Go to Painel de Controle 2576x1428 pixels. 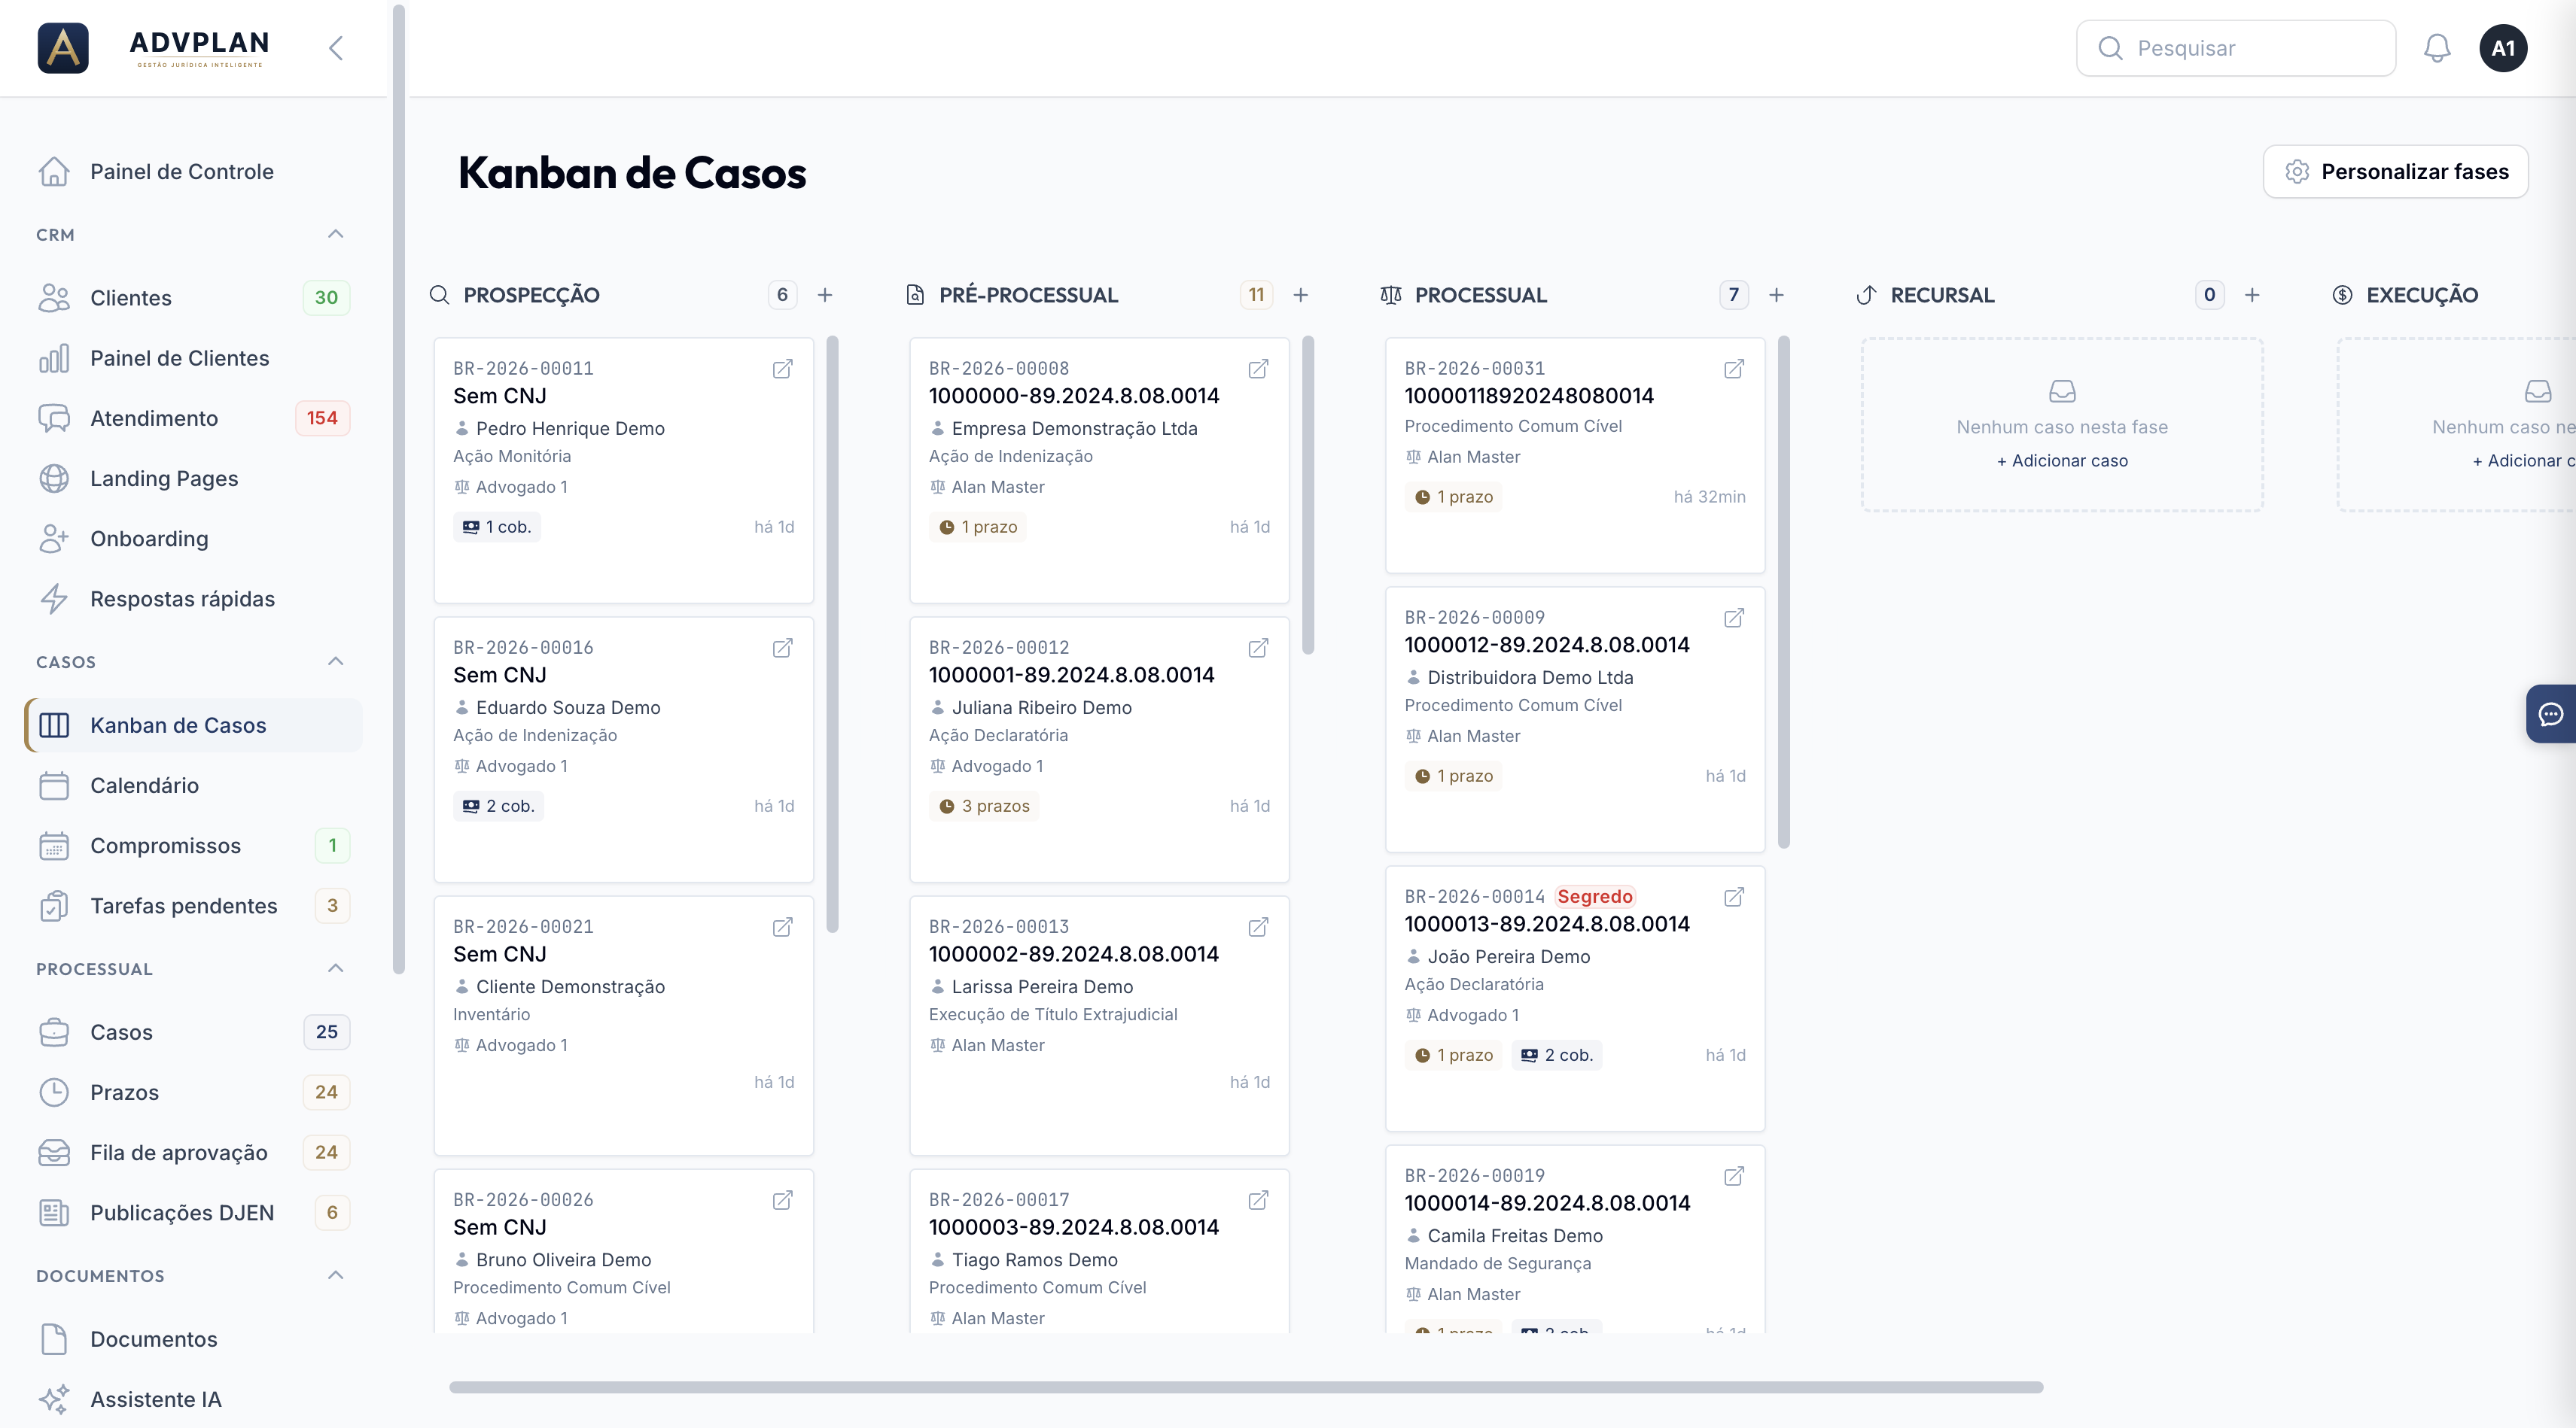tap(193, 172)
